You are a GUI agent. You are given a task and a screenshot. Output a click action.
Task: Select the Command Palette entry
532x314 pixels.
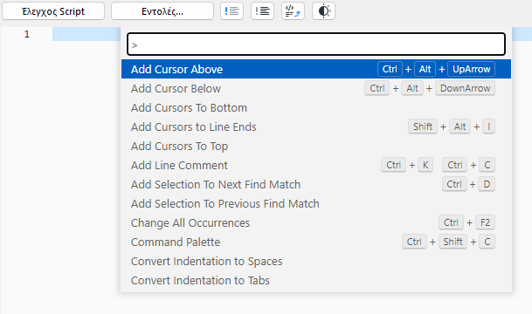click(x=316, y=242)
